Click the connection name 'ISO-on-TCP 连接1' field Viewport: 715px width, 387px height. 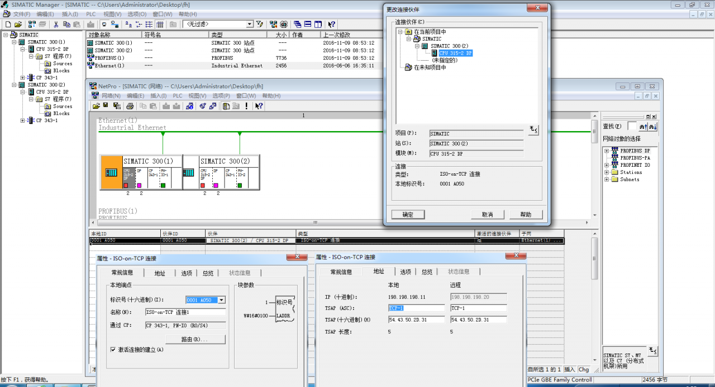(x=185, y=312)
